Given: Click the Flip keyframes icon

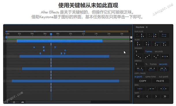Looking at the screenshot, I should click(164, 36).
